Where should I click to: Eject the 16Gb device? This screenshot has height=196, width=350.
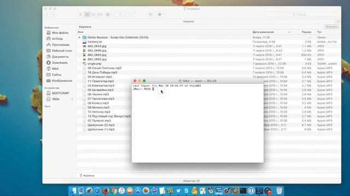[x=72, y=99]
